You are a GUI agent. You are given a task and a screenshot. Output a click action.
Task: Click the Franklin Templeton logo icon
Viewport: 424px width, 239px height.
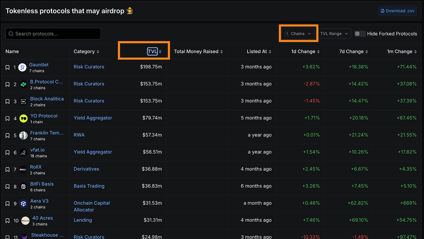point(23,135)
